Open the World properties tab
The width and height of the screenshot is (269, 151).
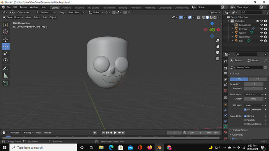(225, 90)
